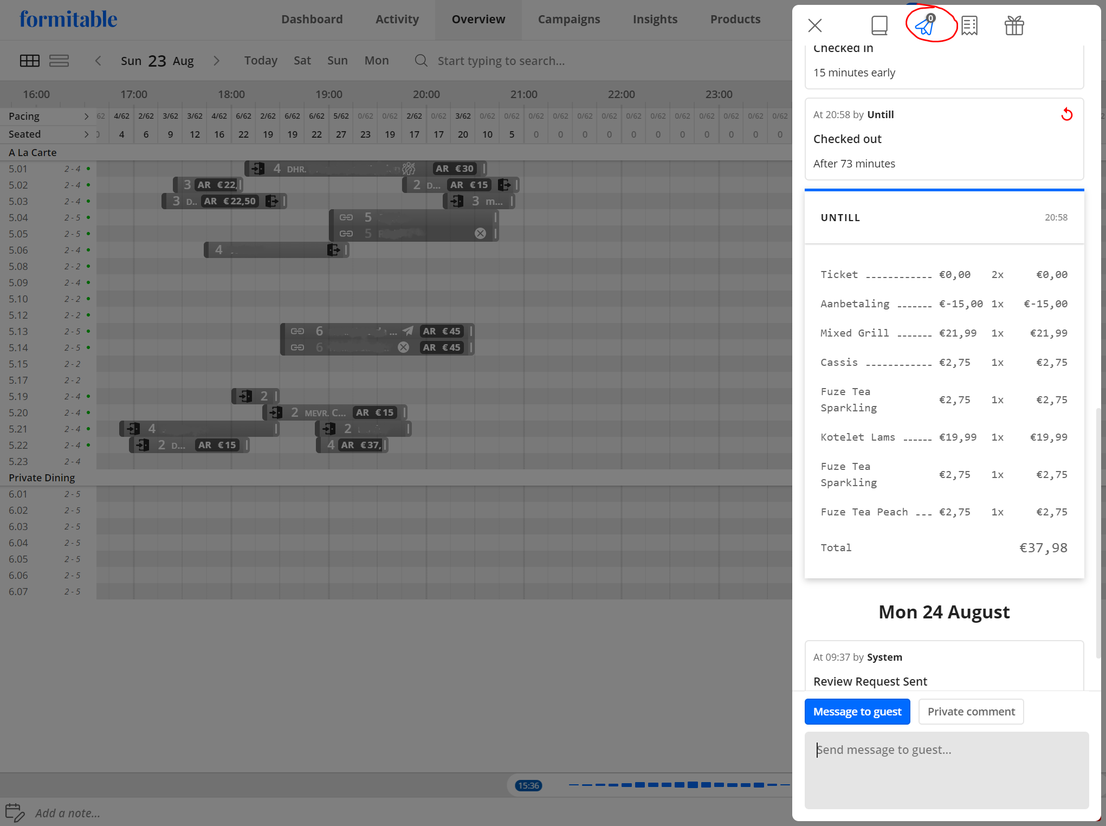
Task: Expand the Seated row details
Action: (x=86, y=134)
